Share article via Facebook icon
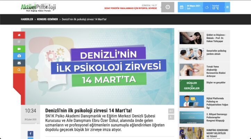The width and height of the screenshot is (251, 139). 30,134
